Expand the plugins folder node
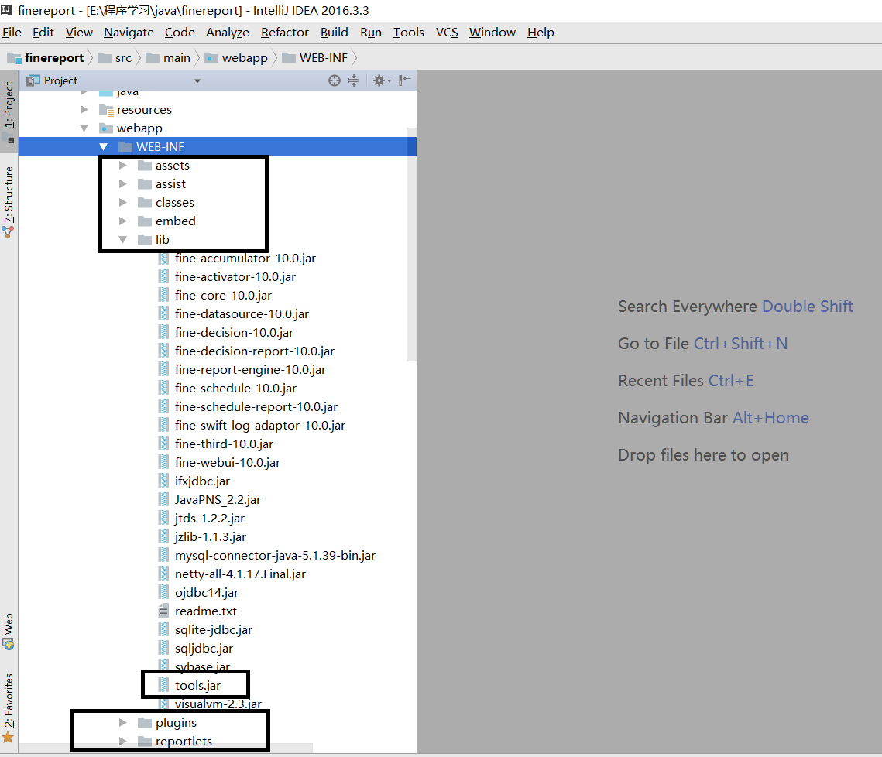Screen dimensions: 882x757 point(122,722)
